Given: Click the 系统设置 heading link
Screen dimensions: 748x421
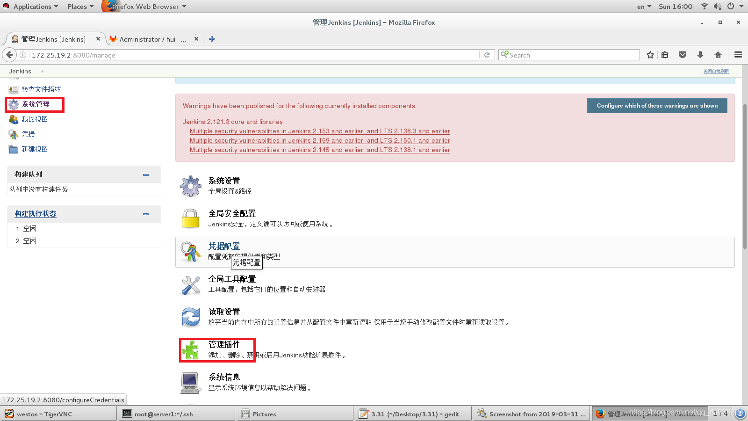Looking at the screenshot, I should click(224, 181).
